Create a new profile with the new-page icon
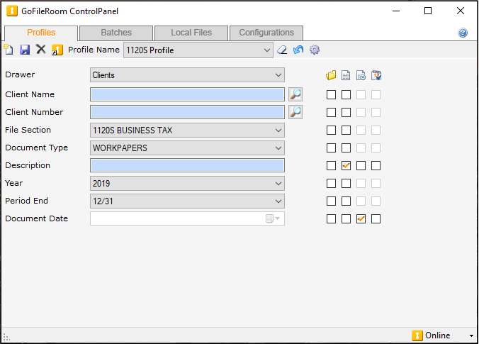This screenshot has height=344, width=479. point(9,50)
